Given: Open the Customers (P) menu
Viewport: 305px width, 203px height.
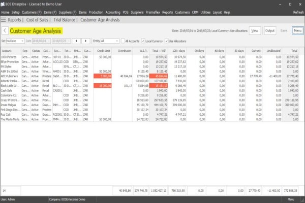Looking at the screenshot, I should click(32, 12).
